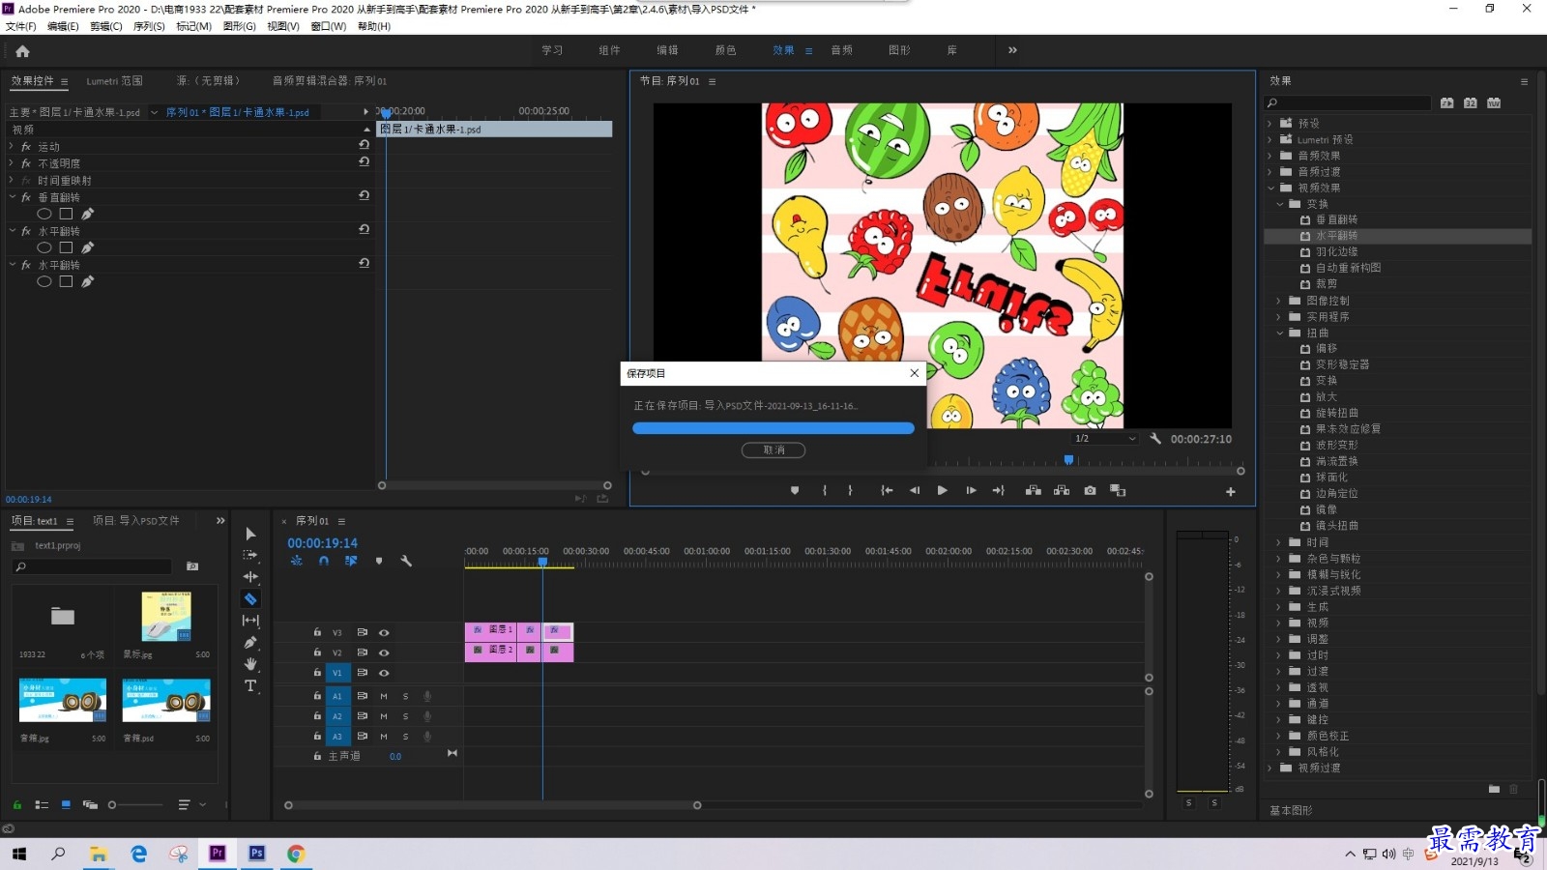Viewport: 1547px width, 870px height.
Task: Toggle V2 track visibility eye
Action: (384, 653)
